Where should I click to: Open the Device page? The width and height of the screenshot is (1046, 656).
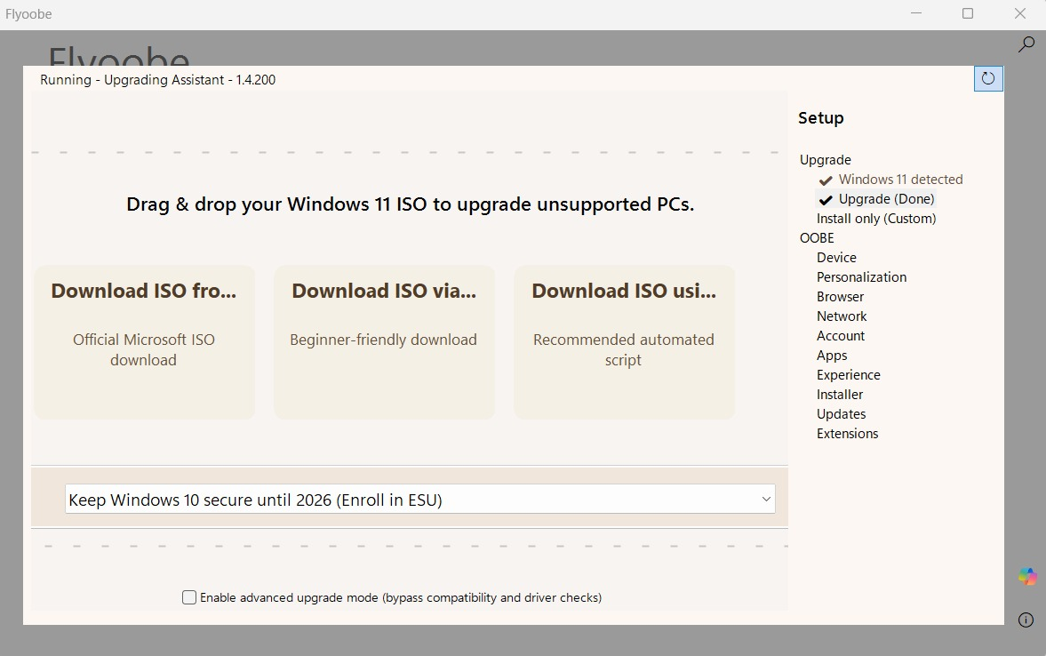tap(836, 258)
